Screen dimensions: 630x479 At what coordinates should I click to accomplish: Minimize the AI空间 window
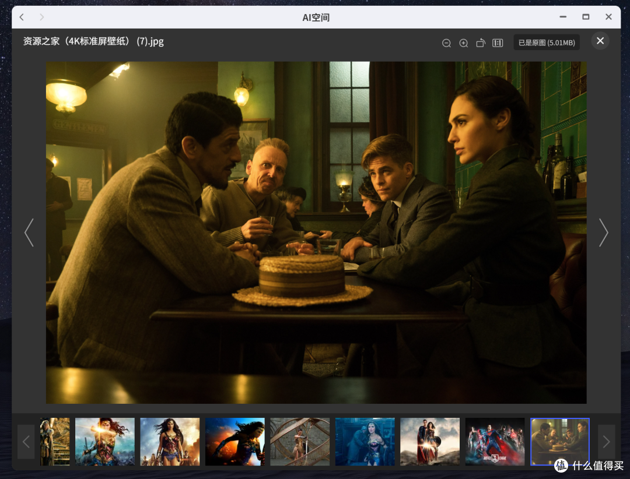point(563,17)
